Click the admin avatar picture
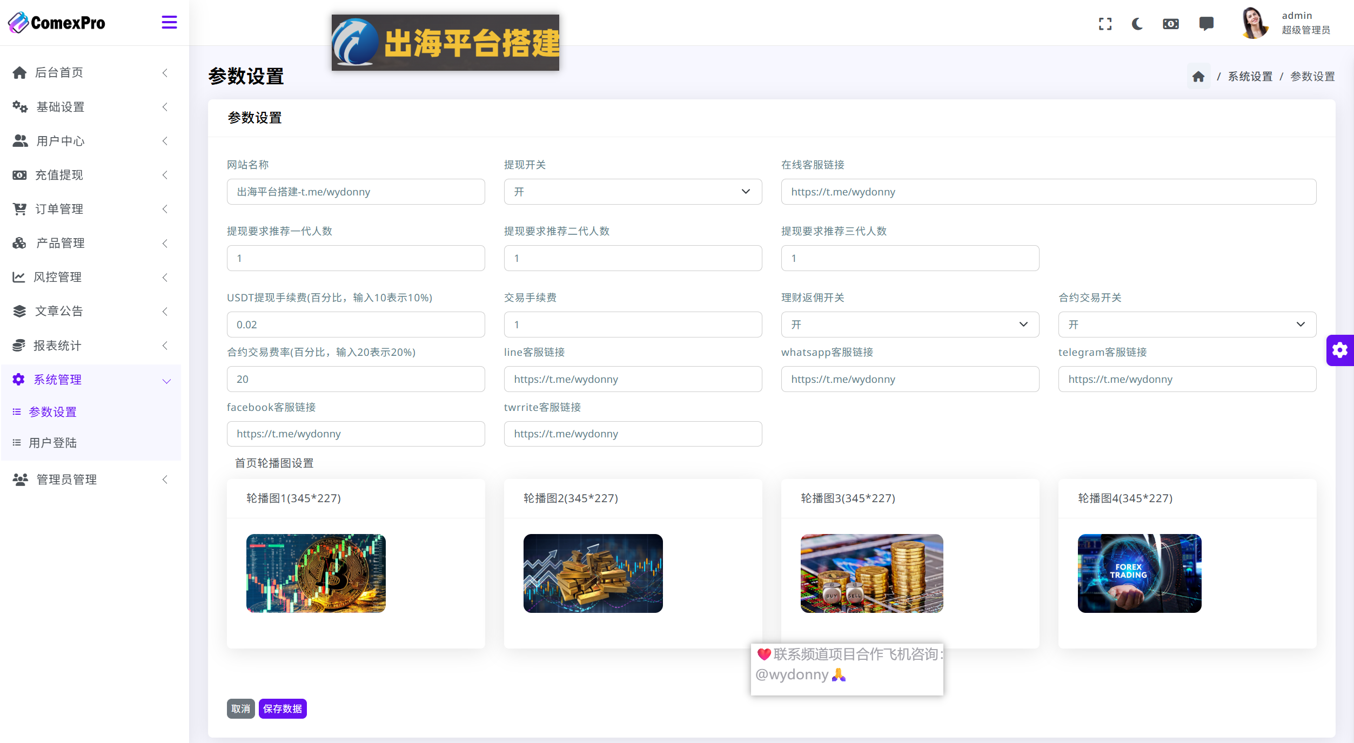 pos(1254,23)
